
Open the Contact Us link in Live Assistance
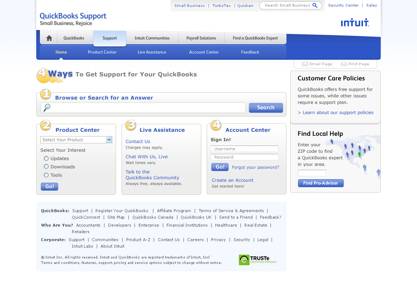click(x=138, y=142)
